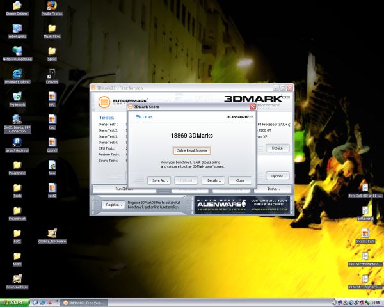Select the pr-32531328 image file
384x307 pixels.
(x=365, y=236)
